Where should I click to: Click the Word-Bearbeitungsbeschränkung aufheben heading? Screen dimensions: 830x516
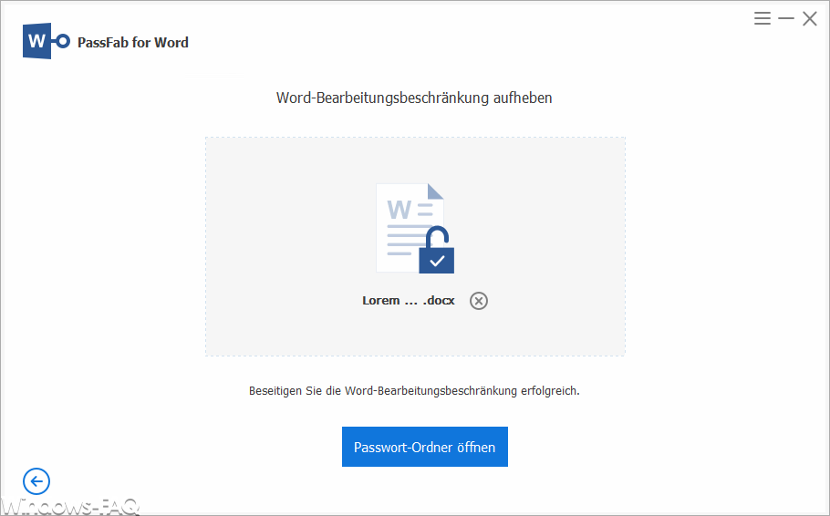tap(414, 98)
